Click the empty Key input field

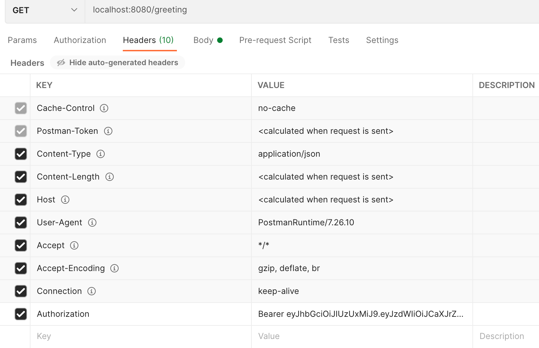(x=104, y=336)
